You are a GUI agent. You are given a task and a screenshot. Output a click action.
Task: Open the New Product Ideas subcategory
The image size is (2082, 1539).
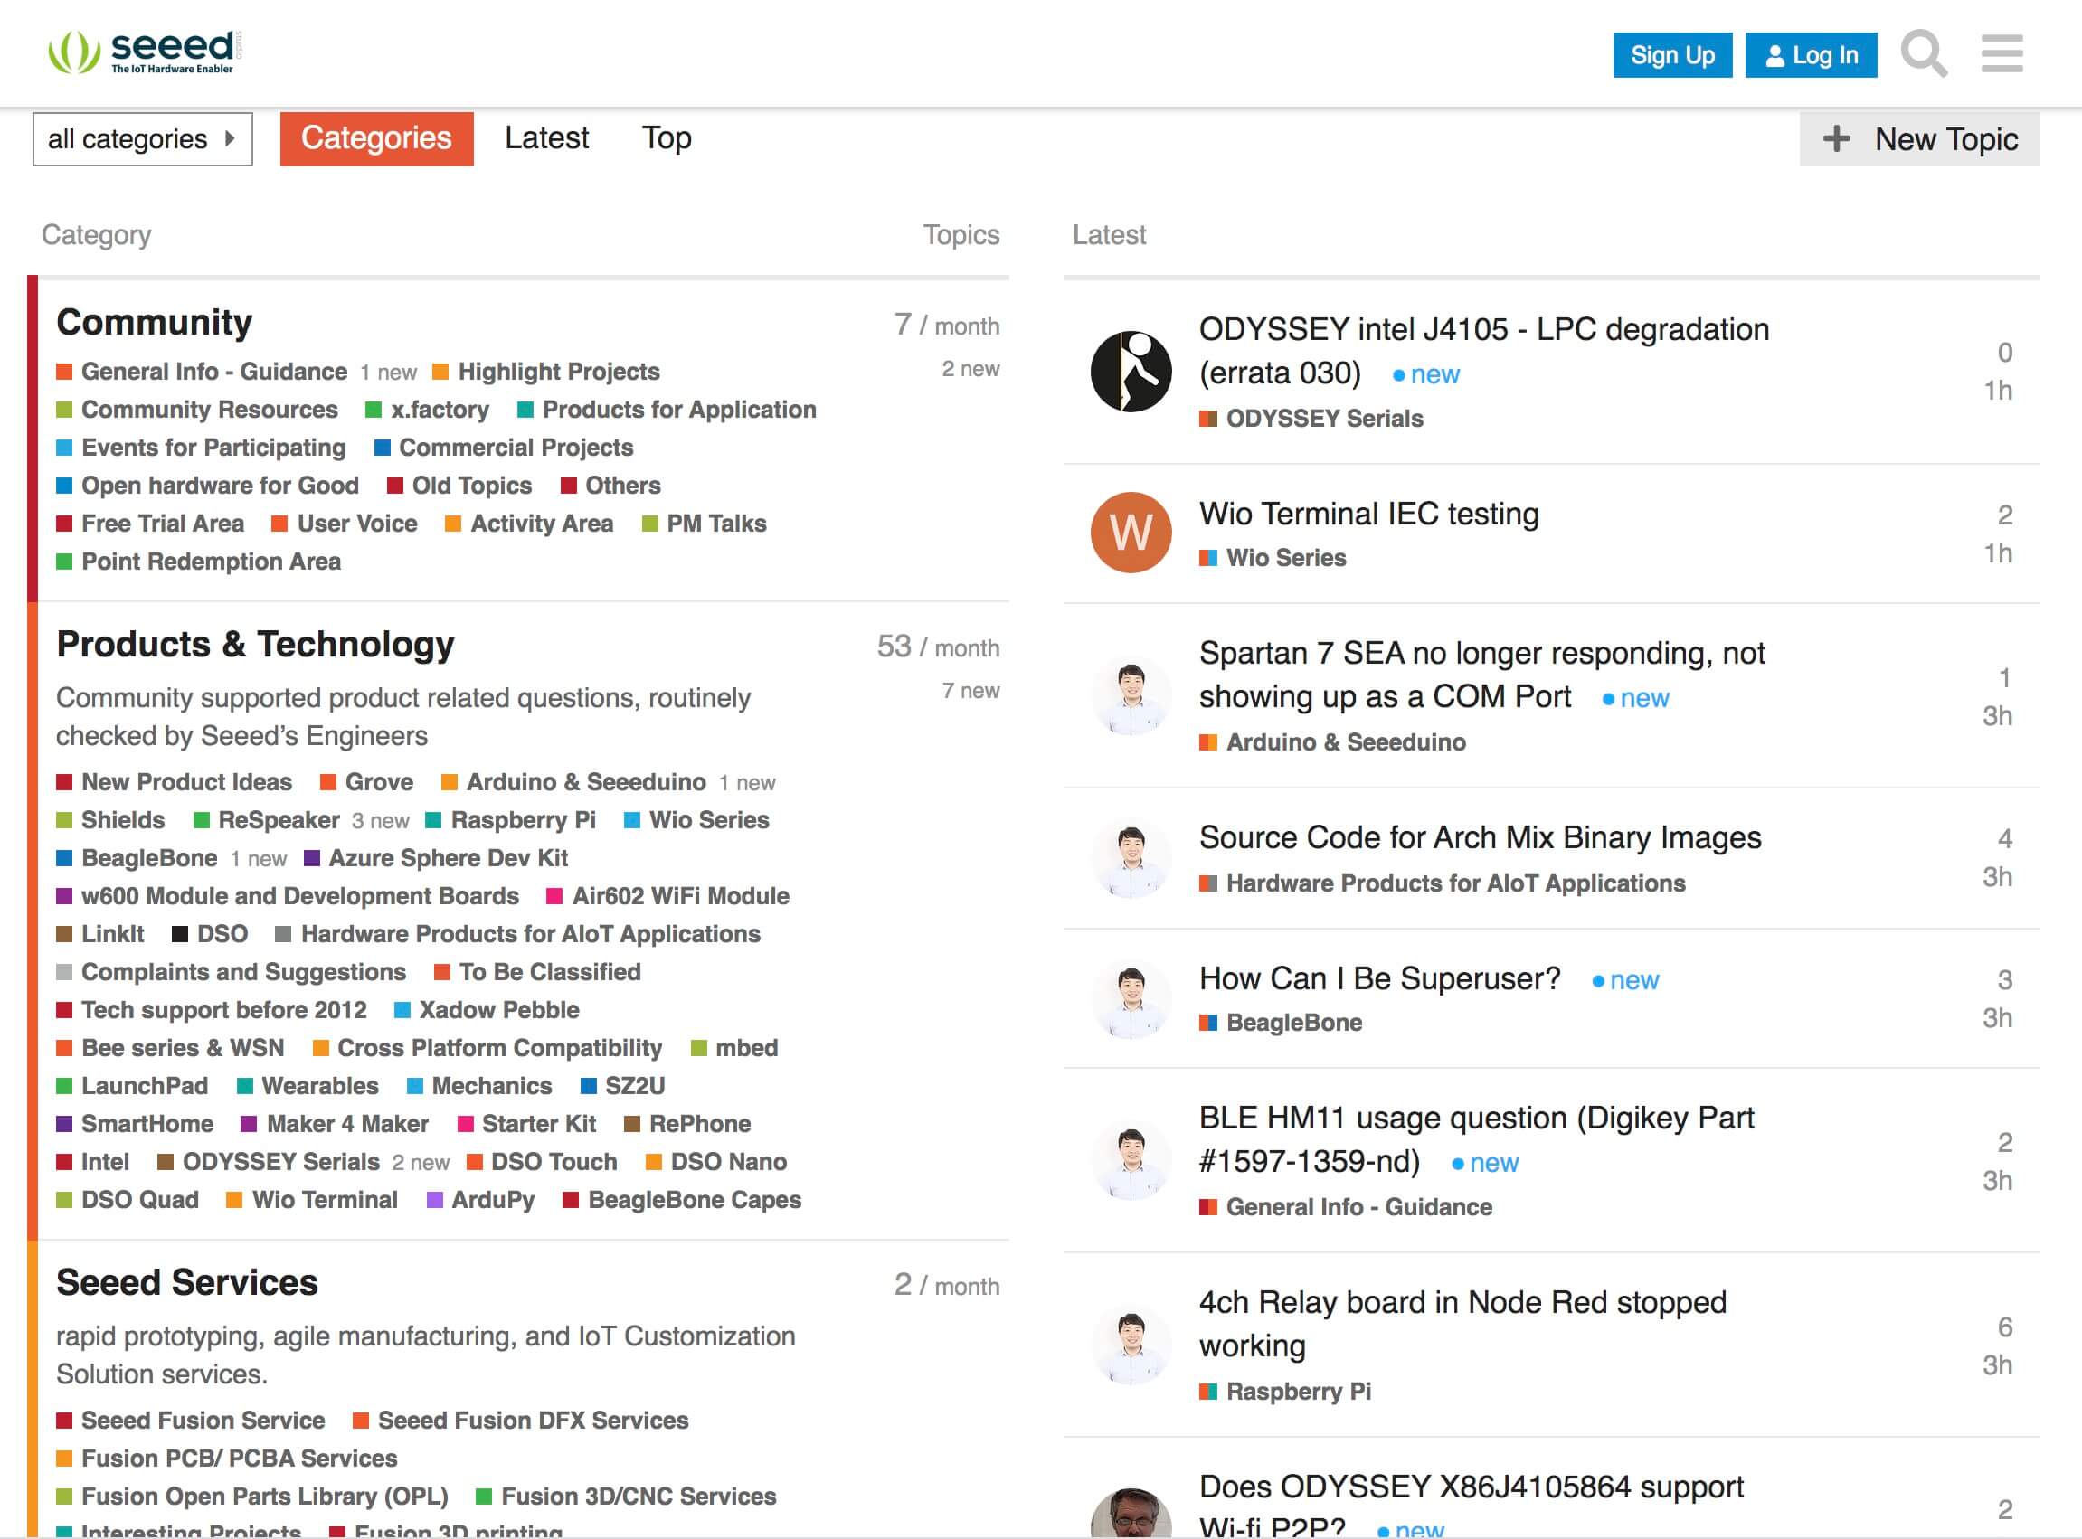175,782
